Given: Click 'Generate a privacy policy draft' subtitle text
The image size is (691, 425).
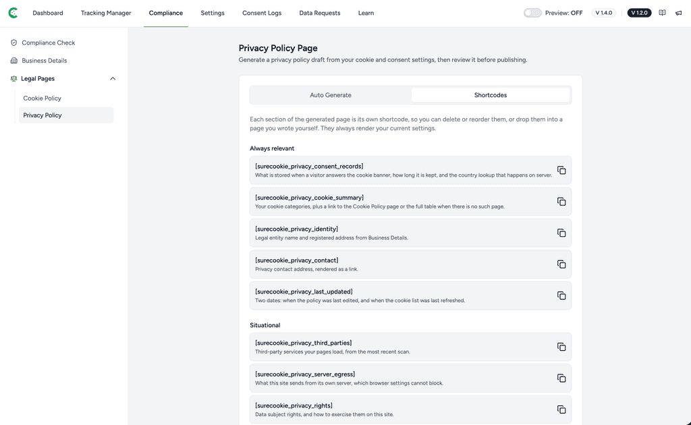Looking at the screenshot, I should click(x=383, y=60).
